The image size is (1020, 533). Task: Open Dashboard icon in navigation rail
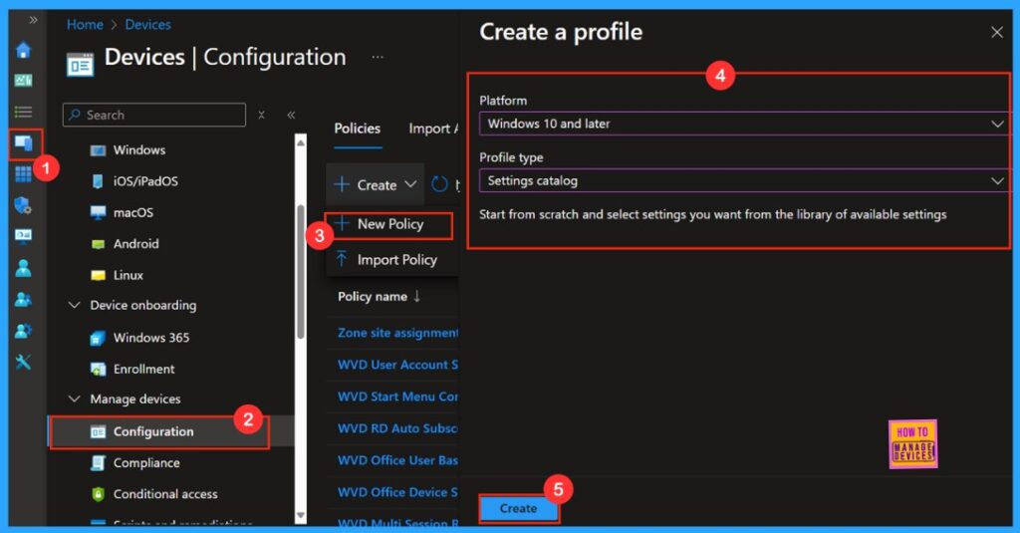(24, 80)
